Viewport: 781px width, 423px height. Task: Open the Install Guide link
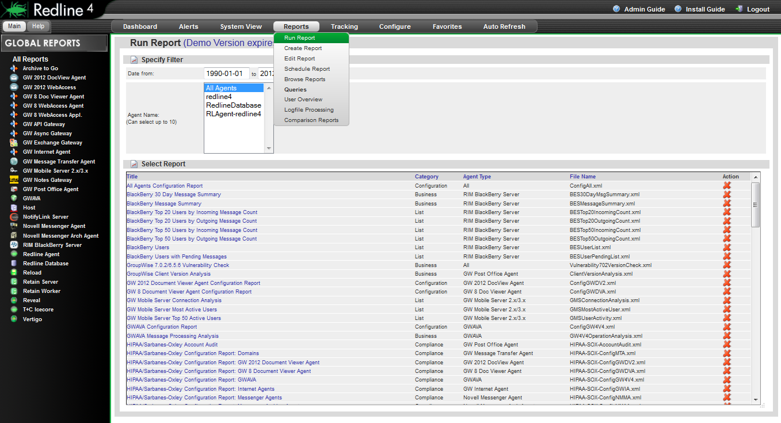[x=705, y=9]
